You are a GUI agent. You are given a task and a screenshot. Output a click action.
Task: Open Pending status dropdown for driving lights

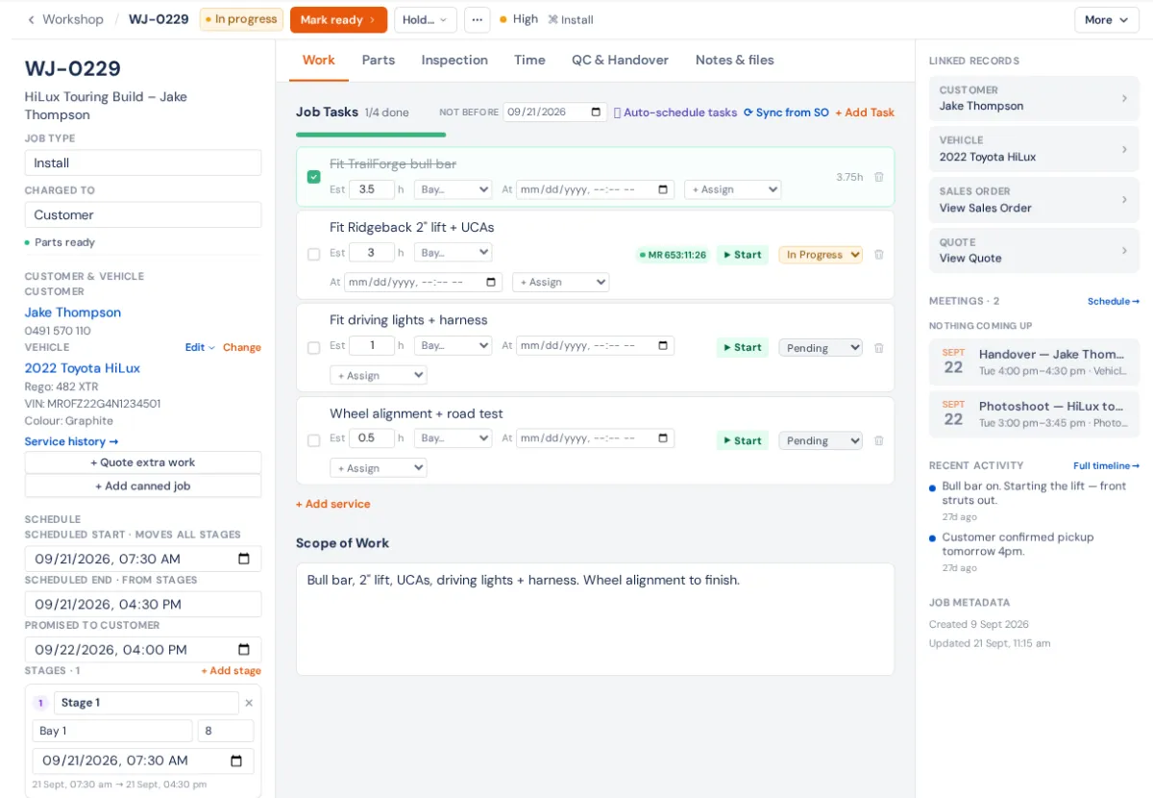tap(821, 348)
